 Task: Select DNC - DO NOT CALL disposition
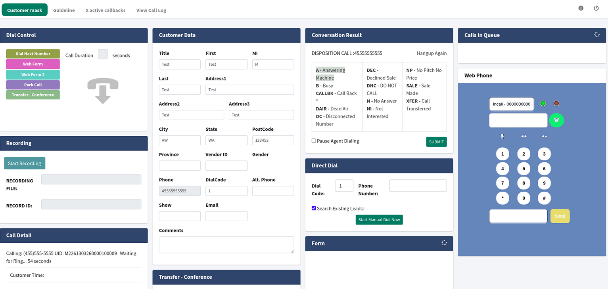(x=382, y=89)
